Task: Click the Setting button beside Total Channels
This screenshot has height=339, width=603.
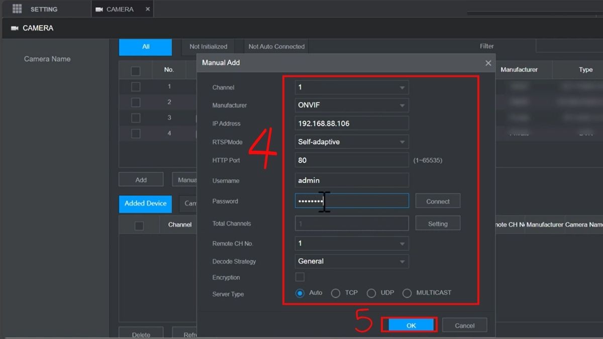Action: tap(438, 223)
